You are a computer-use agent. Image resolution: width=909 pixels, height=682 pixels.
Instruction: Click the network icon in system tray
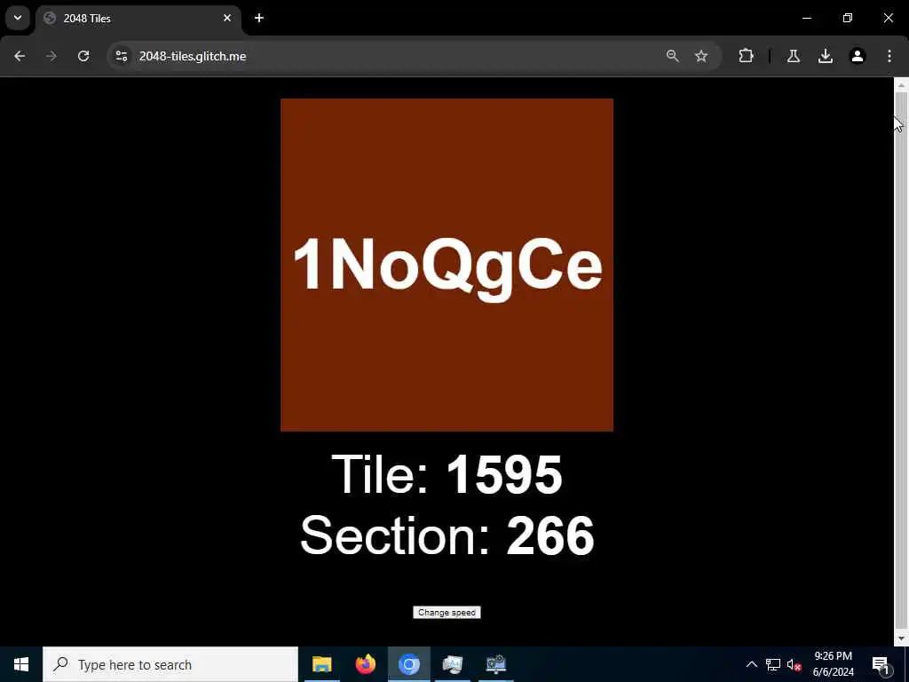773,664
